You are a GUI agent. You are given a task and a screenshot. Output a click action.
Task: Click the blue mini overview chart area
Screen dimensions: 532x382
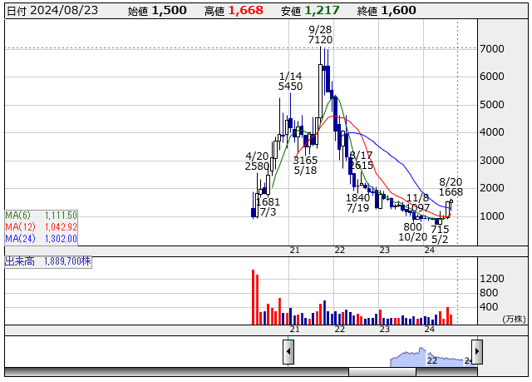click(428, 359)
